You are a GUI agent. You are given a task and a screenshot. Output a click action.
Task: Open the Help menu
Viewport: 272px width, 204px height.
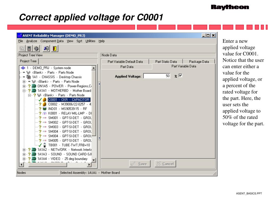[x=102, y=41]
